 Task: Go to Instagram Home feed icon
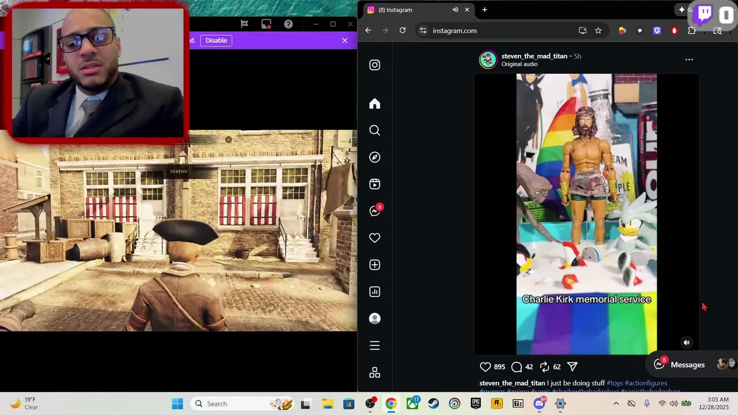coord(375,103)
